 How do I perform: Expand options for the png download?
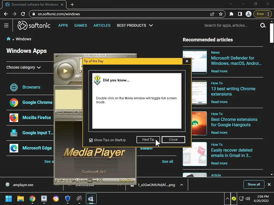click(x=182, y=185)
